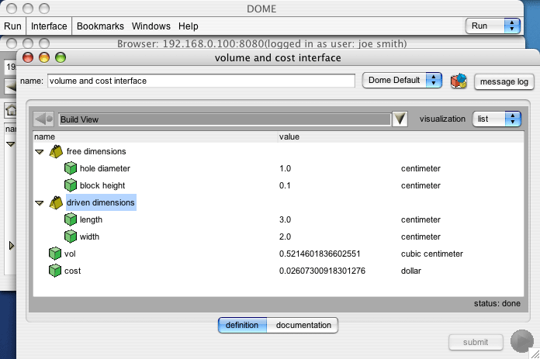Click block height value 0.1
The height and width of the screenshot is (359, 540).
coord(285,185)
